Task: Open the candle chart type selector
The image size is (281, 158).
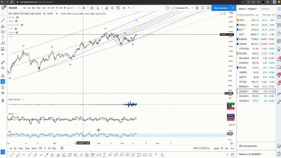Action: click(84, 8)
